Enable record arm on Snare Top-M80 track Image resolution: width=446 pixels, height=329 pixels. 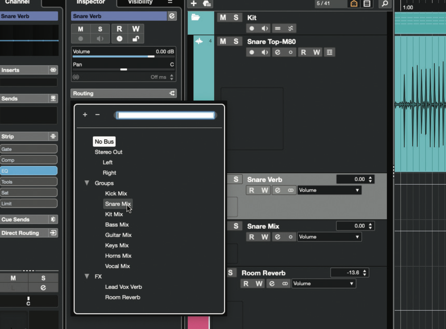[x=252, y=52]
